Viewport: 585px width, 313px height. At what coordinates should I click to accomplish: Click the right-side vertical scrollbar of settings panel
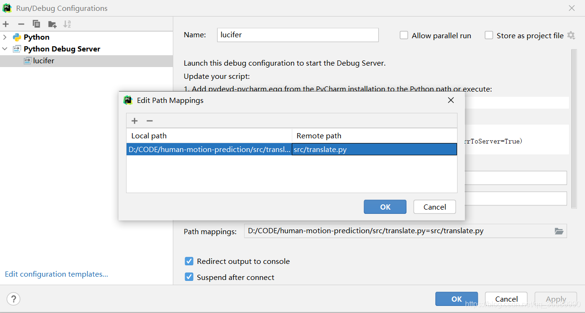(574, 128)
